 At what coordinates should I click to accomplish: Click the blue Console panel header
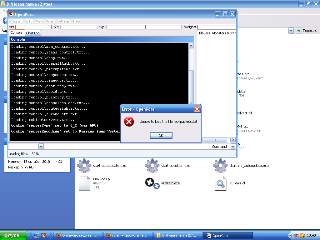(102, 39)
